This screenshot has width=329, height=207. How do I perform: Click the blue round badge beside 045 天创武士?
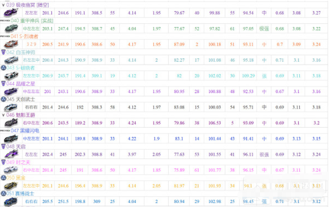pos(3,99)
